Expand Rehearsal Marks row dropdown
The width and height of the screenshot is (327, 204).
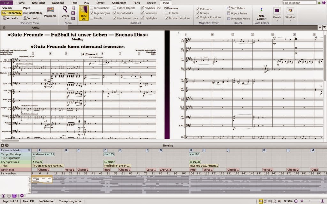coord(29,150)
